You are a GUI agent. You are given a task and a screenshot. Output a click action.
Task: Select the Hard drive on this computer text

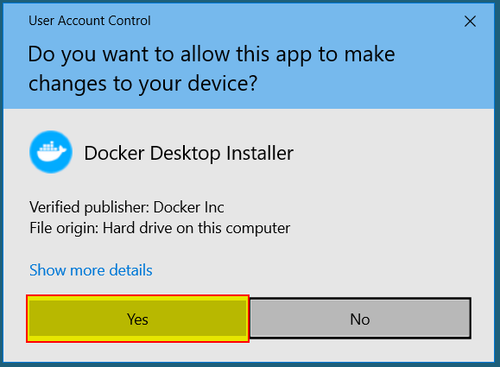pyautogui.click(x=196, y=228)
